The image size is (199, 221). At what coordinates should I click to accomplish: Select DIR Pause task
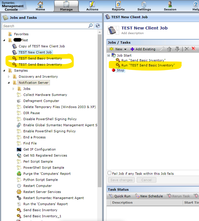(x=31, y=113)
